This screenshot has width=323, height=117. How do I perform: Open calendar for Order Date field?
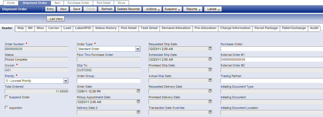[138, 91]
